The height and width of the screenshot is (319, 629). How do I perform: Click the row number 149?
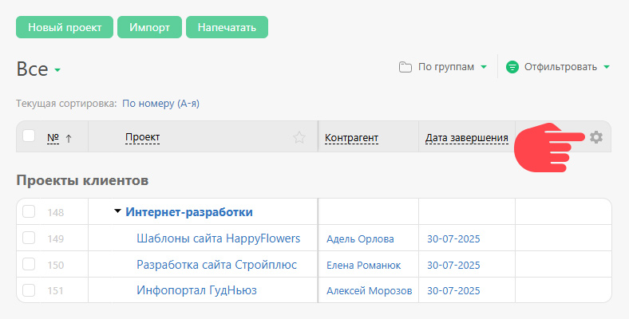click(55, 238)
